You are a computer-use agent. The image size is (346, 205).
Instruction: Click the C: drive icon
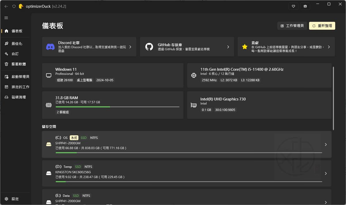click(x=49, y=144)
